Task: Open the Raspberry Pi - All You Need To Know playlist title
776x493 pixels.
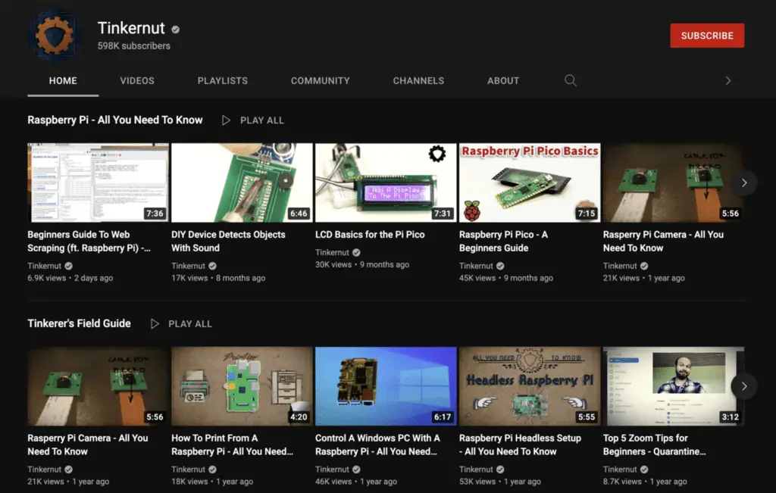Action: click(115, 120)
